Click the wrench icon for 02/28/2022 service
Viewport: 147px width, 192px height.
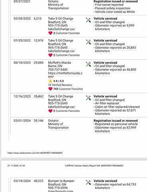(x=88, y=20)
